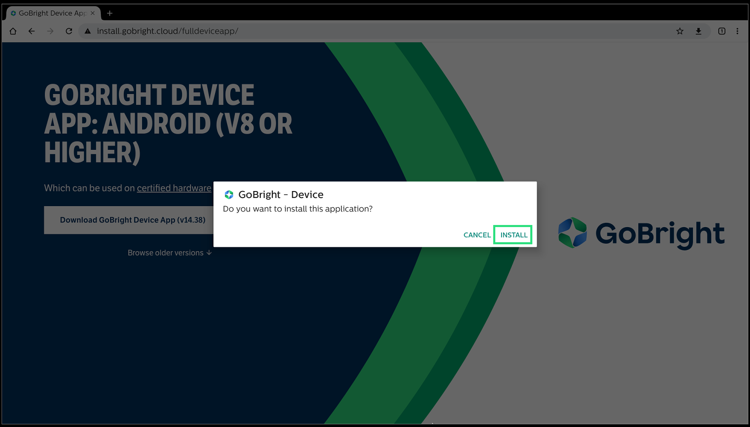Open the three-dot browser menu
The width and height of the screenshot is (750, 427).
737,31
